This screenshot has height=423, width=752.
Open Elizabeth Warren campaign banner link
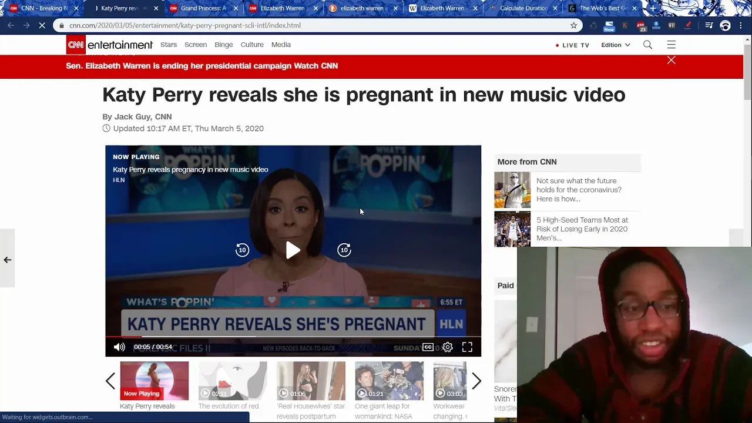click(202, 66)
